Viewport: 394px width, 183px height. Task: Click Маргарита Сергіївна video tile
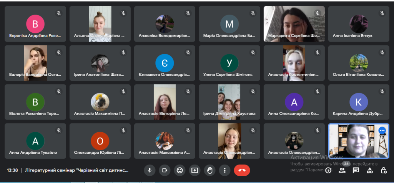[x=294, y=24]
